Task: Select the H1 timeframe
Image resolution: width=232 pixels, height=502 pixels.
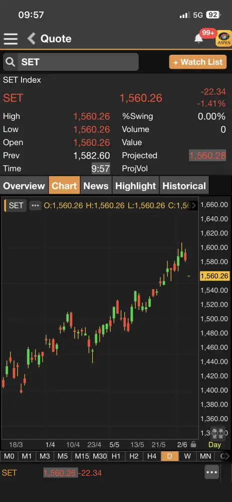Action: 116,456
